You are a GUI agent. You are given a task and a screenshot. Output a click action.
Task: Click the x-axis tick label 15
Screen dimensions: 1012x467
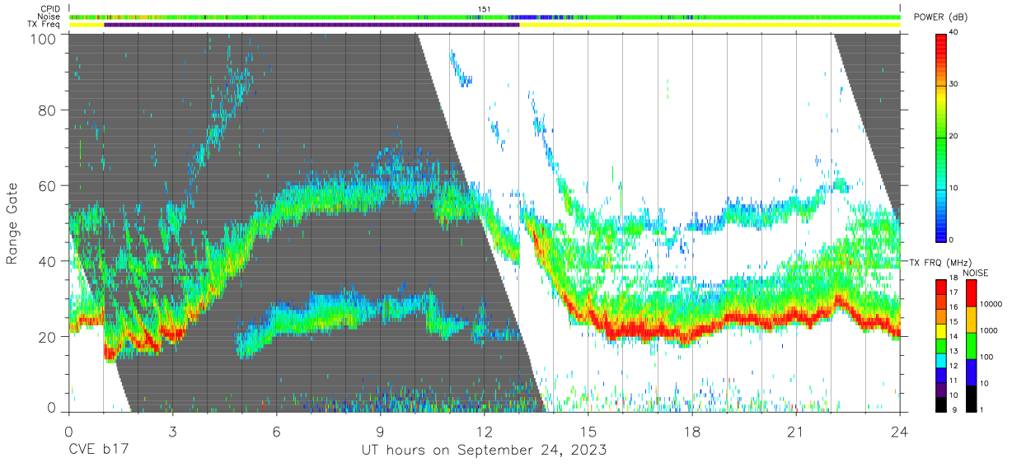(x=588, y=431)
